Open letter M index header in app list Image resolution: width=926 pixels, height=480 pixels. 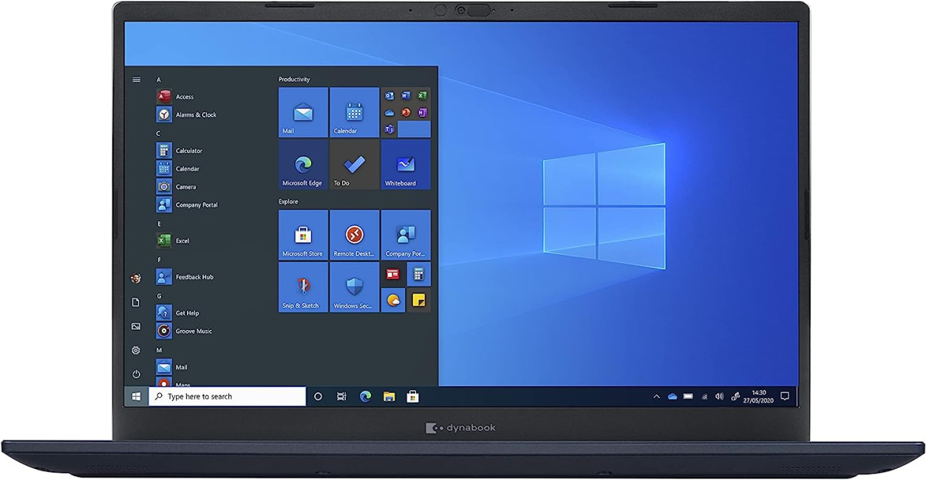pyautogui.click(x=158, y=350)
